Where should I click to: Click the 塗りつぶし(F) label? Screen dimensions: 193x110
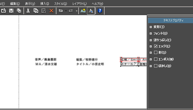pos(162,40)
